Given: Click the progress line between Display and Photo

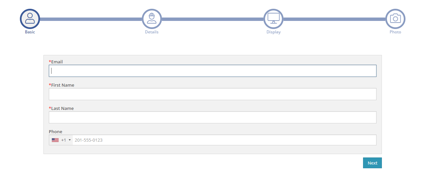Looking at the screenshot, I should pos(334,19).
